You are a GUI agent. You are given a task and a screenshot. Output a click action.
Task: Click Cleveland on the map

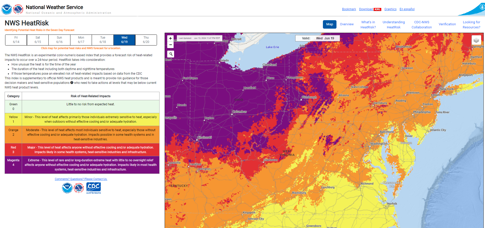point(270,65)
